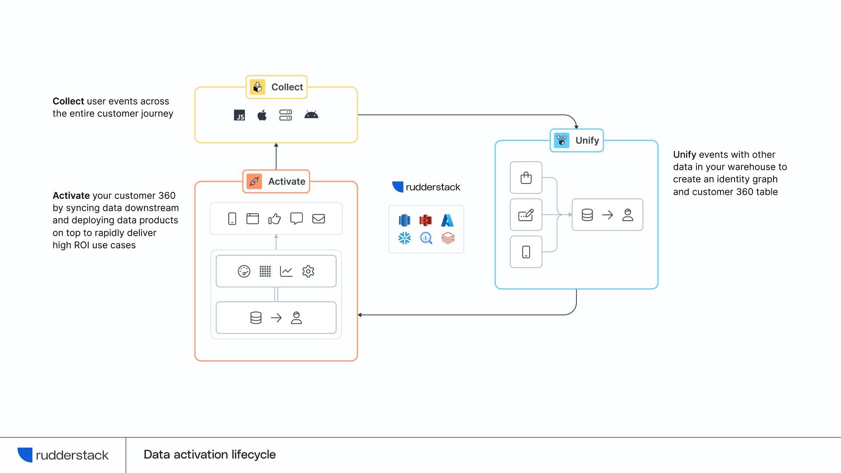841x473 pixels.
Task: Click the rudderstack logo in footer
Action: click(x=63, y=455)
